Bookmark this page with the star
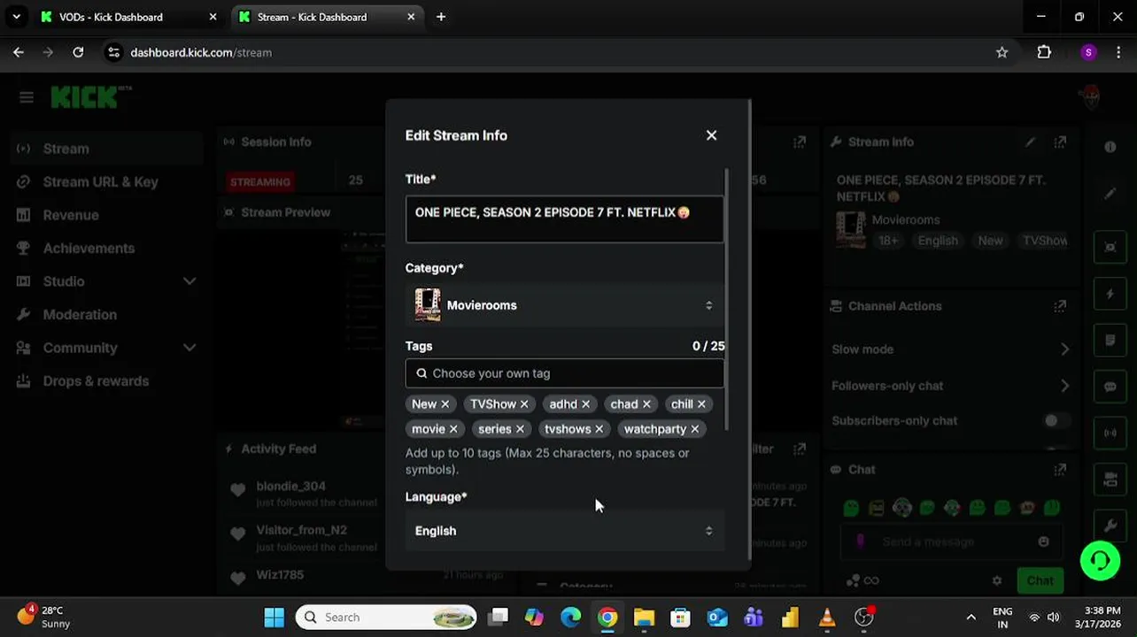 1002,52
